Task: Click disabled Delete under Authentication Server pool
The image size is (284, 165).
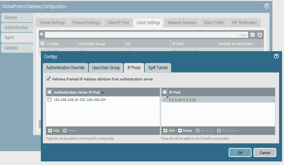Action: pyautogui.click(x=70, y=131)
